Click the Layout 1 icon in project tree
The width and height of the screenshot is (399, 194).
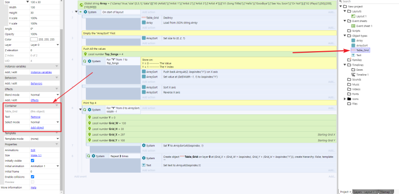[353, 16]
